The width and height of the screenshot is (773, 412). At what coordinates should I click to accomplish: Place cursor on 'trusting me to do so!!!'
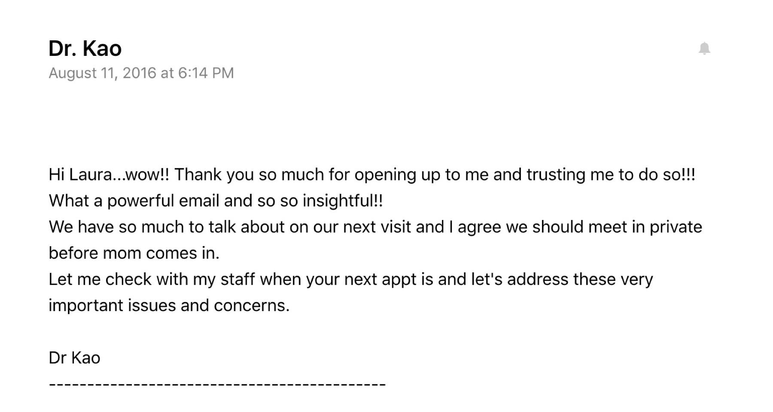611,174
